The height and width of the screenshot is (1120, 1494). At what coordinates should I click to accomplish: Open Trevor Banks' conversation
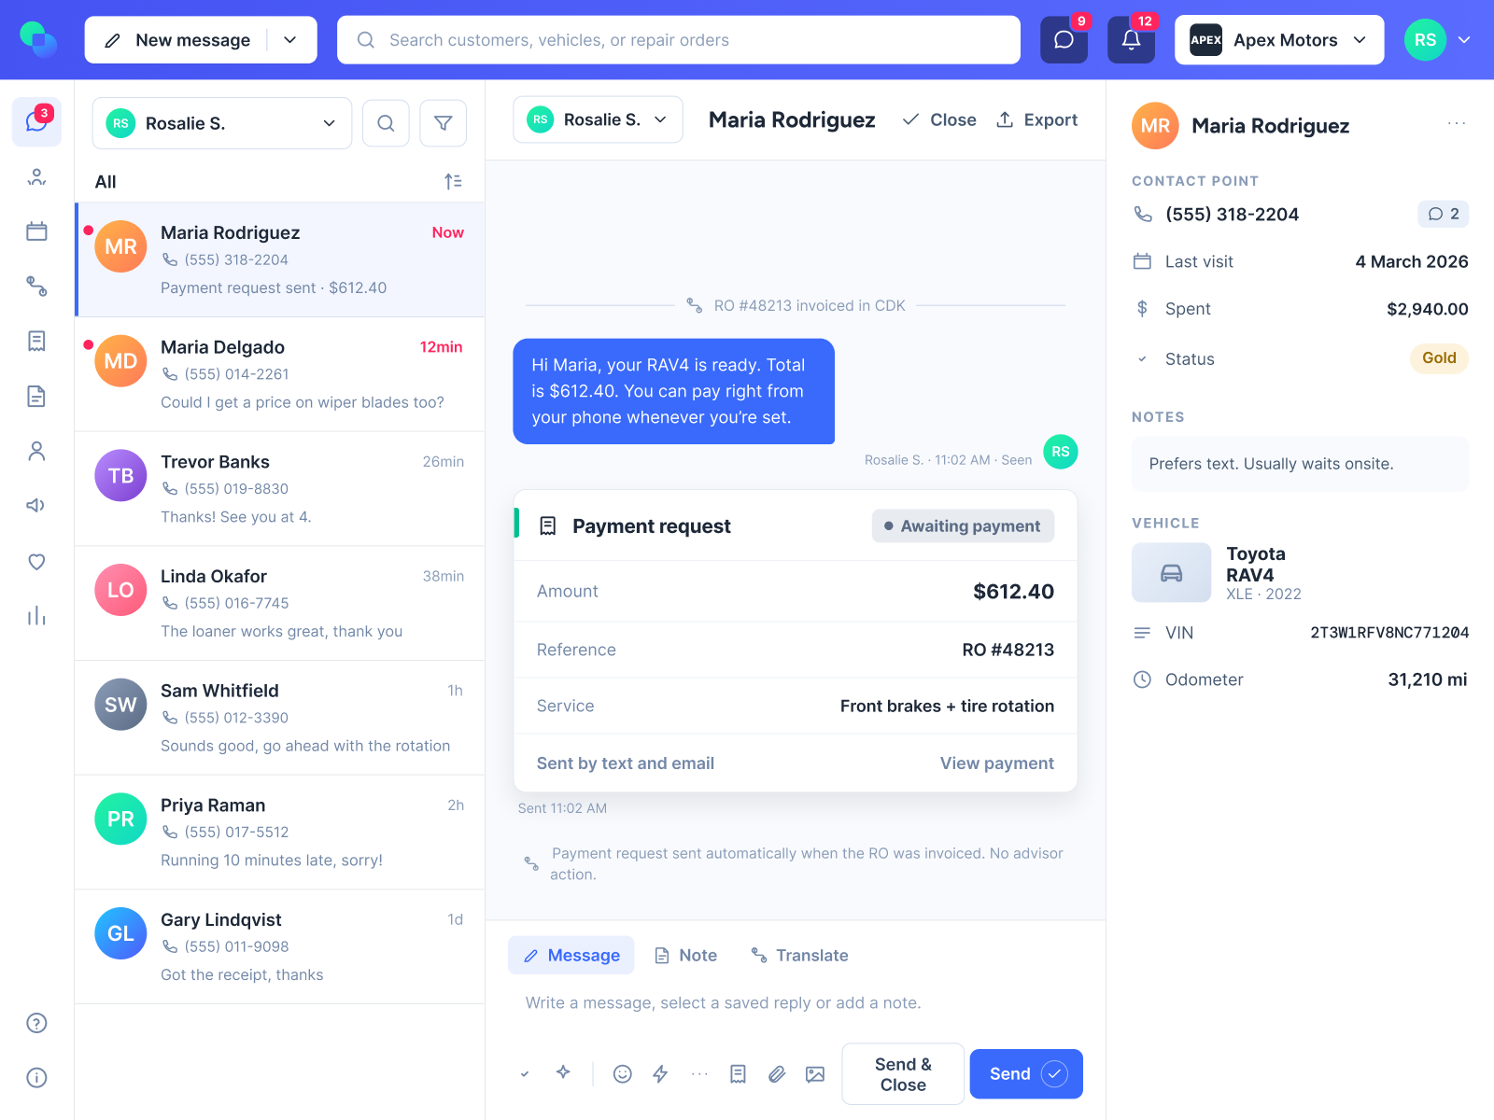280,489
